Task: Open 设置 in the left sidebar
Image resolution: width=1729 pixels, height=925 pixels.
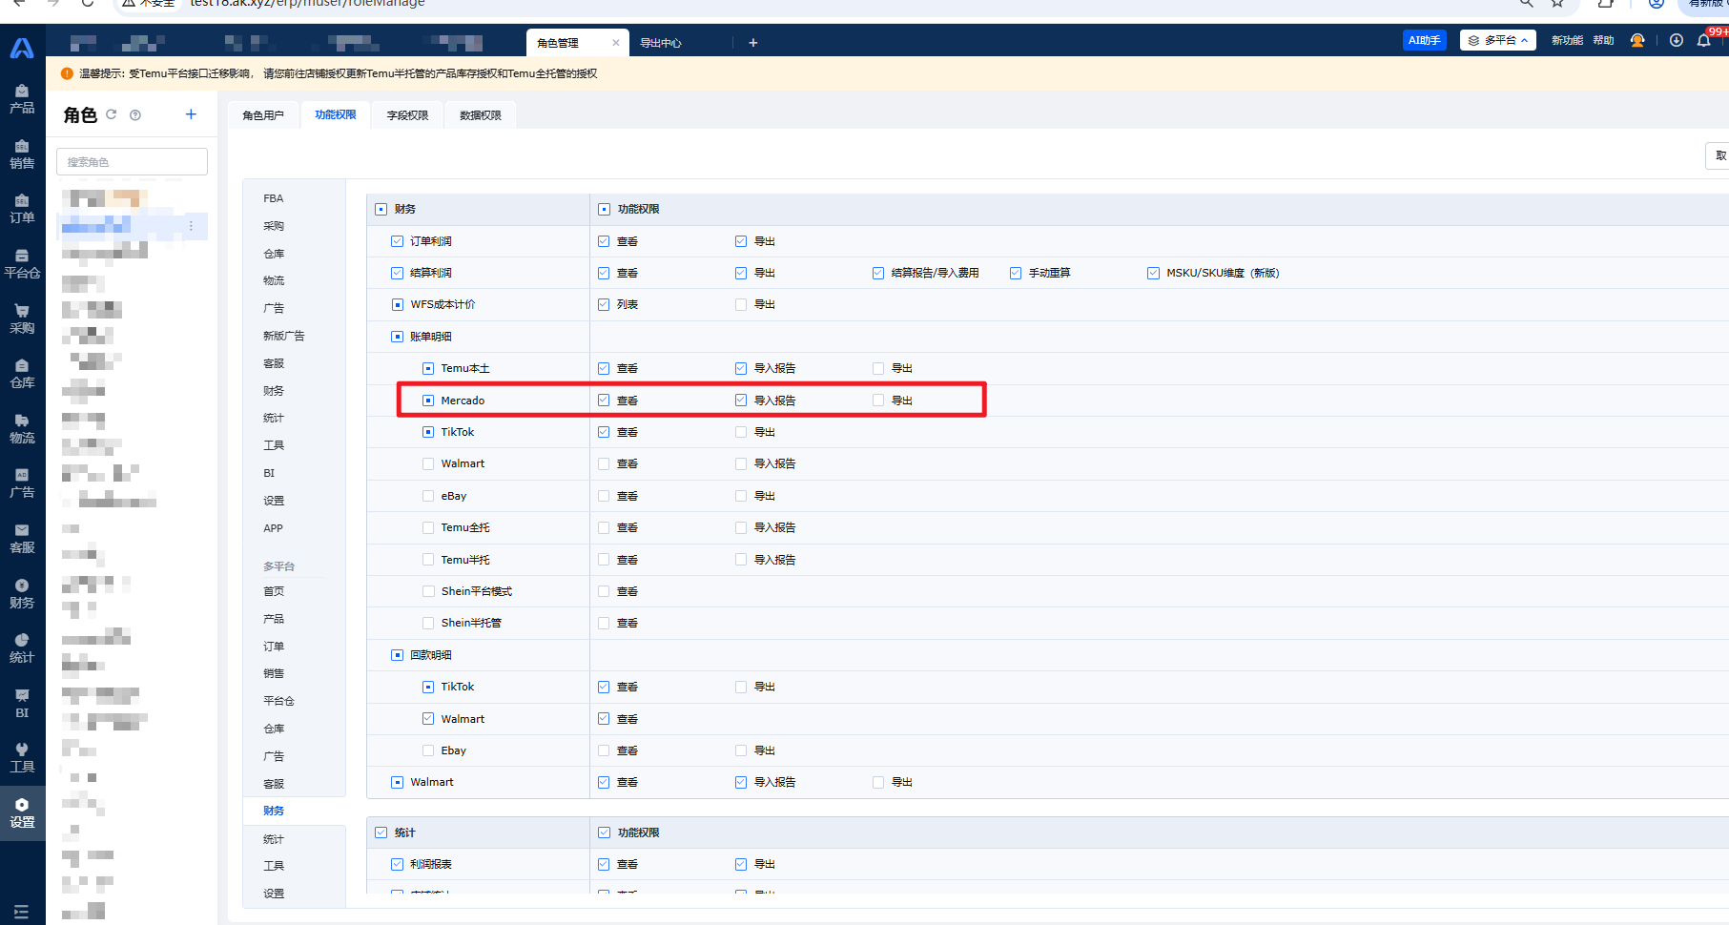Action: 22,812
